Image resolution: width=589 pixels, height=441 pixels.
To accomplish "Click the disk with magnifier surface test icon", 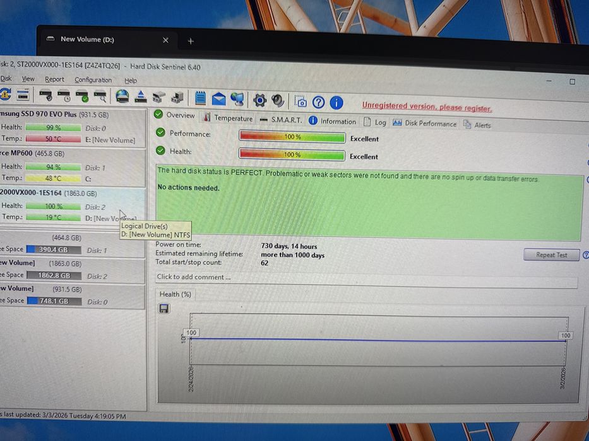I will 100,96.
